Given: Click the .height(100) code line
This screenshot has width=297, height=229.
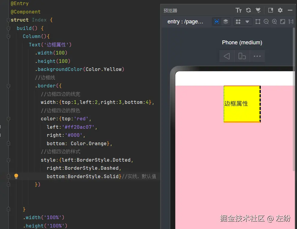Looking at the screenshot, I should click(53, 61).
